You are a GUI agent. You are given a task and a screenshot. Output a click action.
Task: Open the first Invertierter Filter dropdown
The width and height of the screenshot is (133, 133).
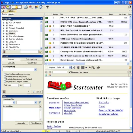click(14, 102)
